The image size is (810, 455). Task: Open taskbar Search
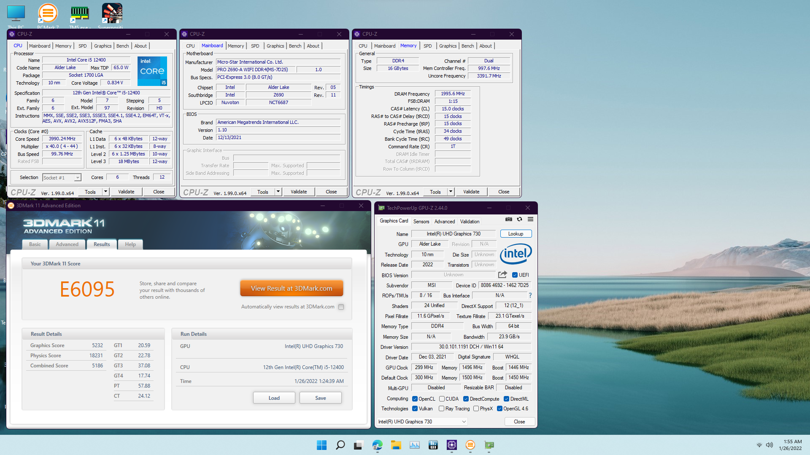(x=340, y=445)
